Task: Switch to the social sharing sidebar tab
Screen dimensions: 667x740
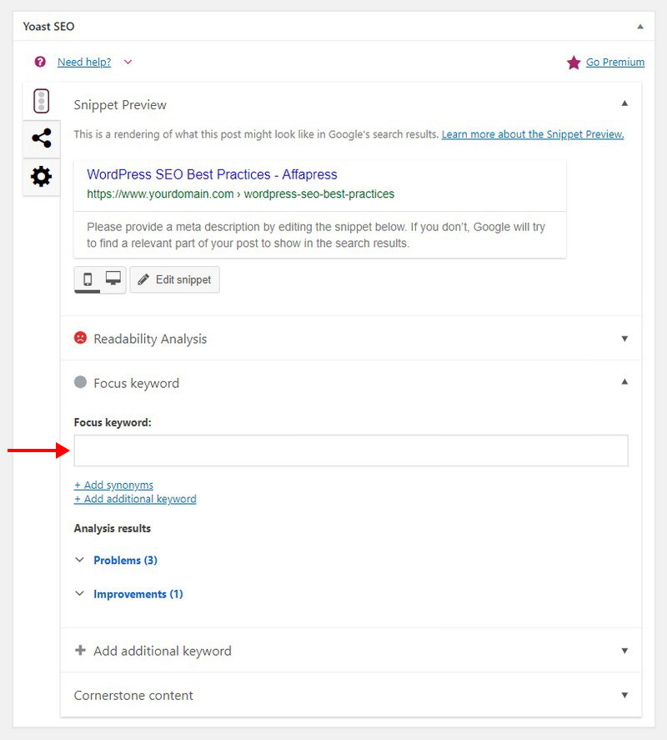Action: (x=41, y=138)
